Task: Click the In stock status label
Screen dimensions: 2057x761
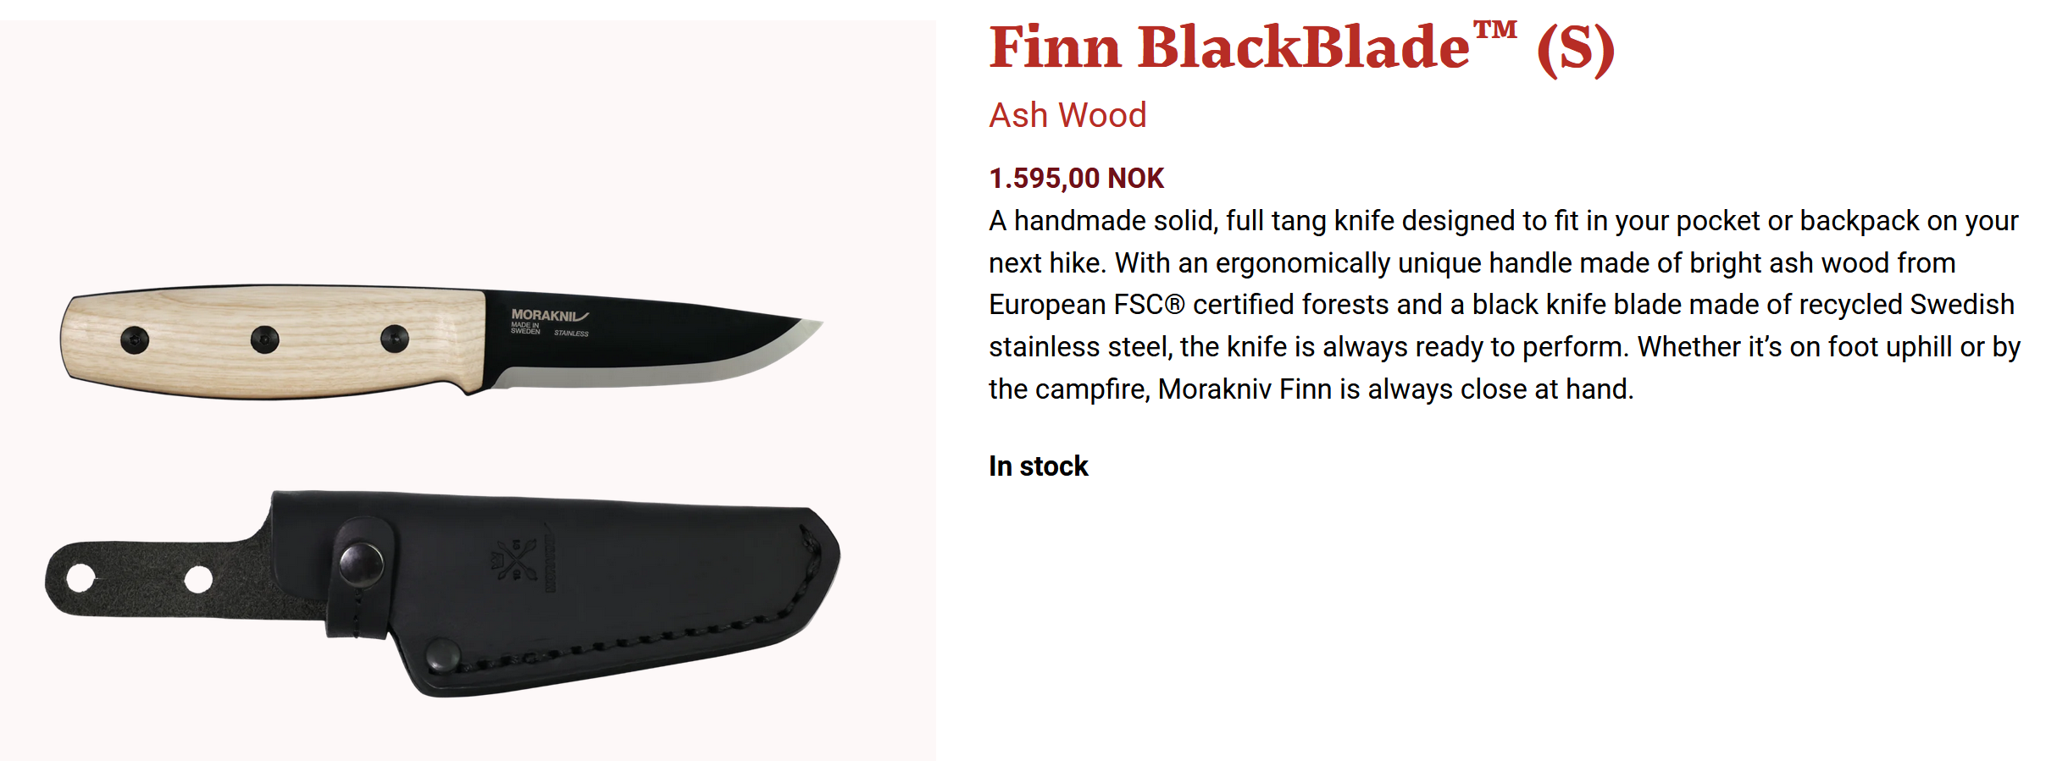Action: pyautogui.click(x=1038, y=466)
